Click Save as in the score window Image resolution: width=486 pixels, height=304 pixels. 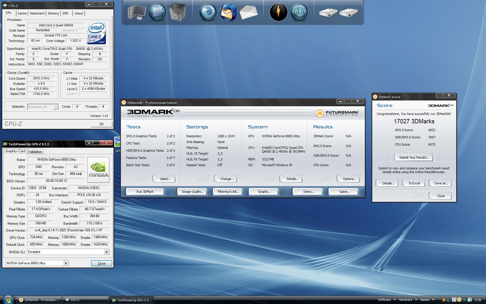coord(441,183)
